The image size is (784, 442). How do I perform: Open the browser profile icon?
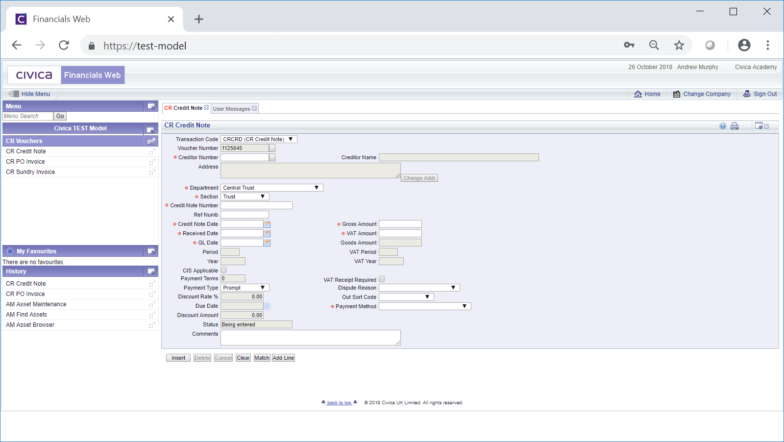744,45
